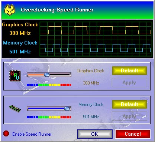Click the blue memory clock slider track

46,108
